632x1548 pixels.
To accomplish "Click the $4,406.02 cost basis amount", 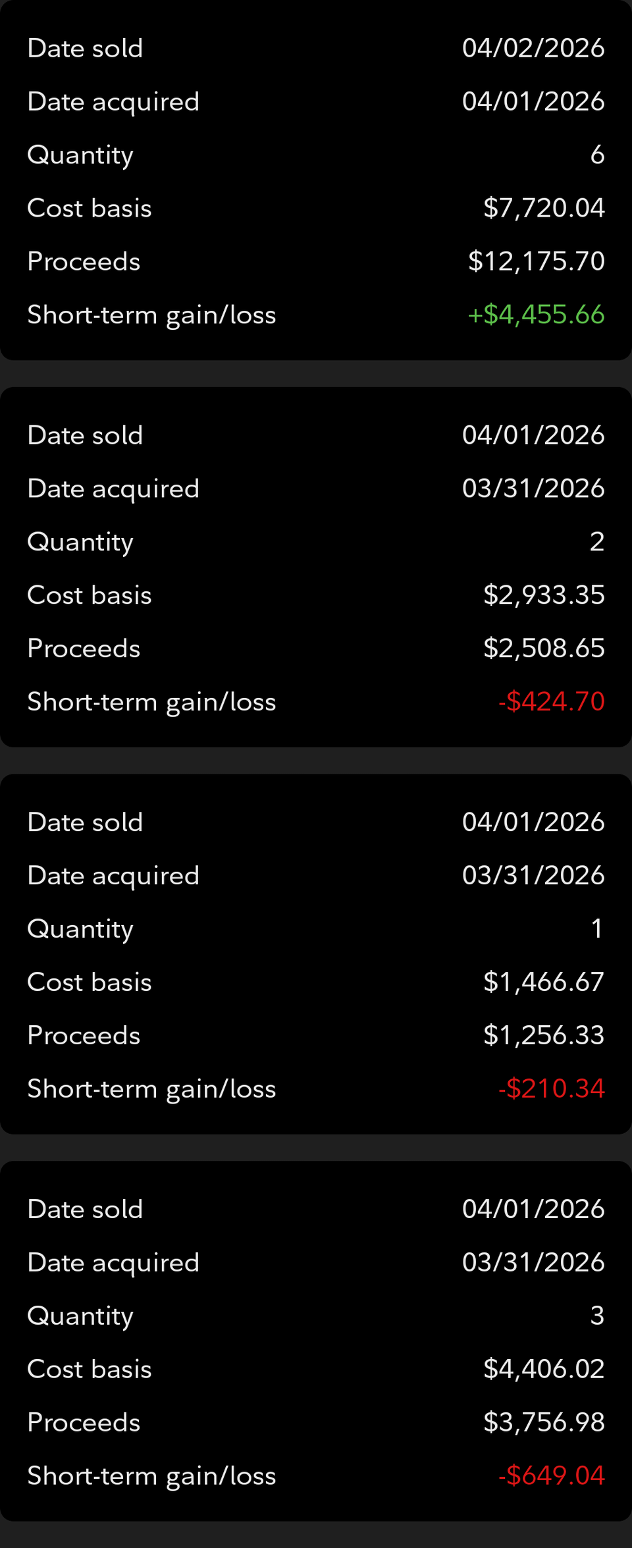I will click(544, 1370).
